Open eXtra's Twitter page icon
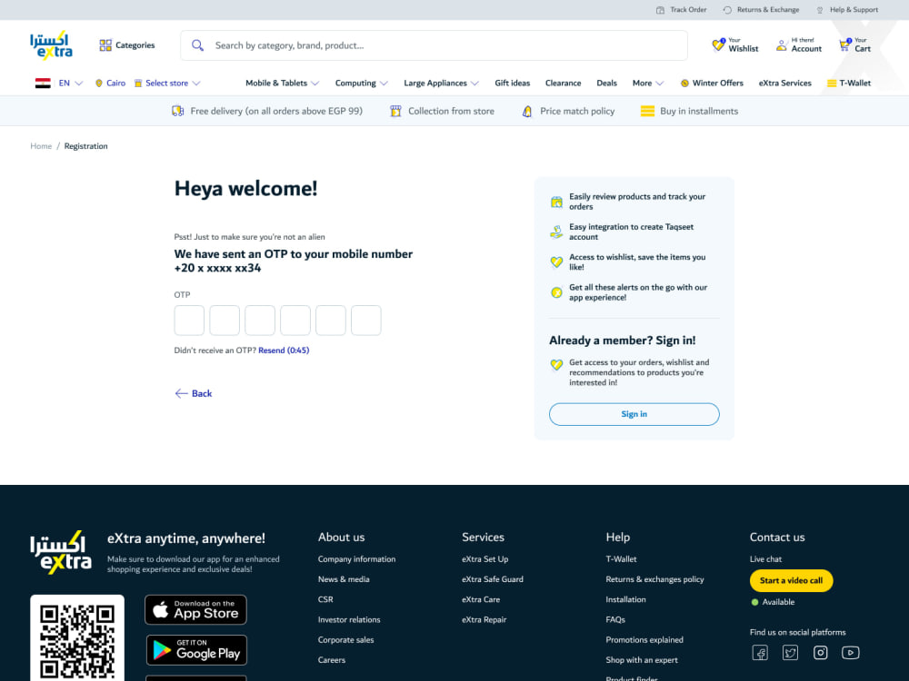The height and width of the screenshot is (681, 909). tap(790, 653)
